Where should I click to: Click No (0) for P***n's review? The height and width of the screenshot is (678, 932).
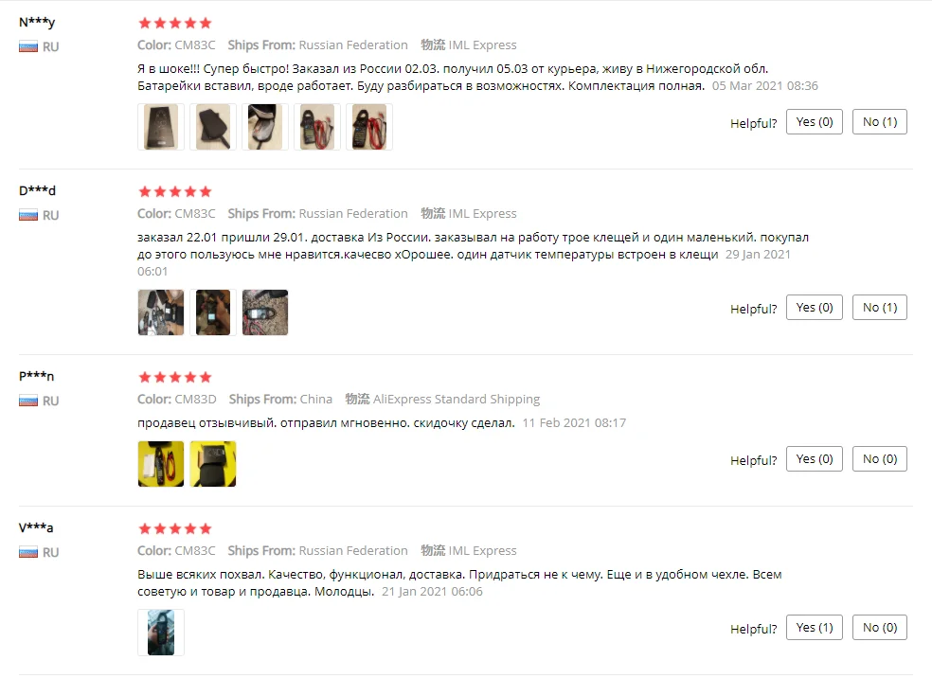point(880,458)
